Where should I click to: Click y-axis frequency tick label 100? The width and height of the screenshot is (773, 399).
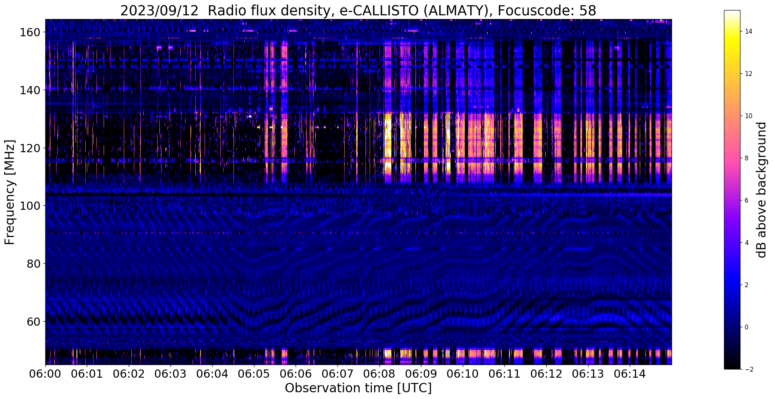(x=30, y=206)
